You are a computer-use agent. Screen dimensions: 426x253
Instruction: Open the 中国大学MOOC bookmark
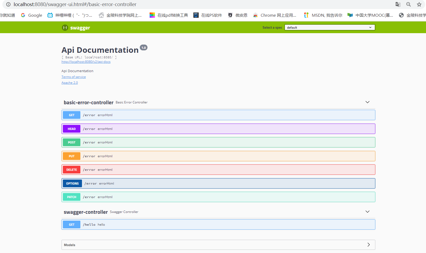click(x=370, y=15)
